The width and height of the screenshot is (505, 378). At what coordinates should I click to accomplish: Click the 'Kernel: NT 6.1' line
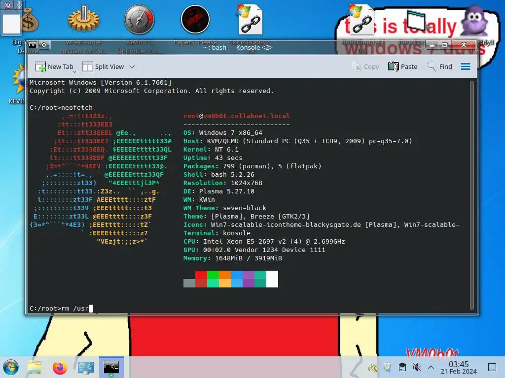point(211,150)
